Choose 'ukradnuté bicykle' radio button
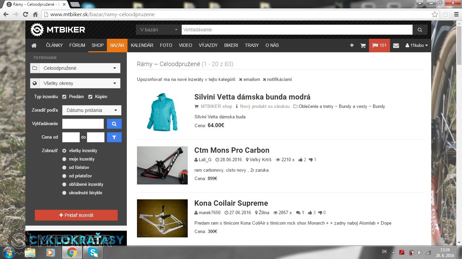The image size is (462, 259). click(64, 193)
